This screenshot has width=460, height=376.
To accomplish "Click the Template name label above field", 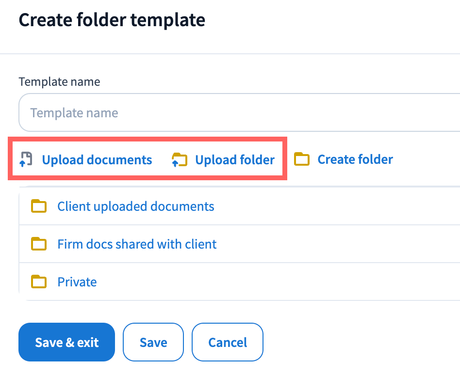I will (59, 82).
